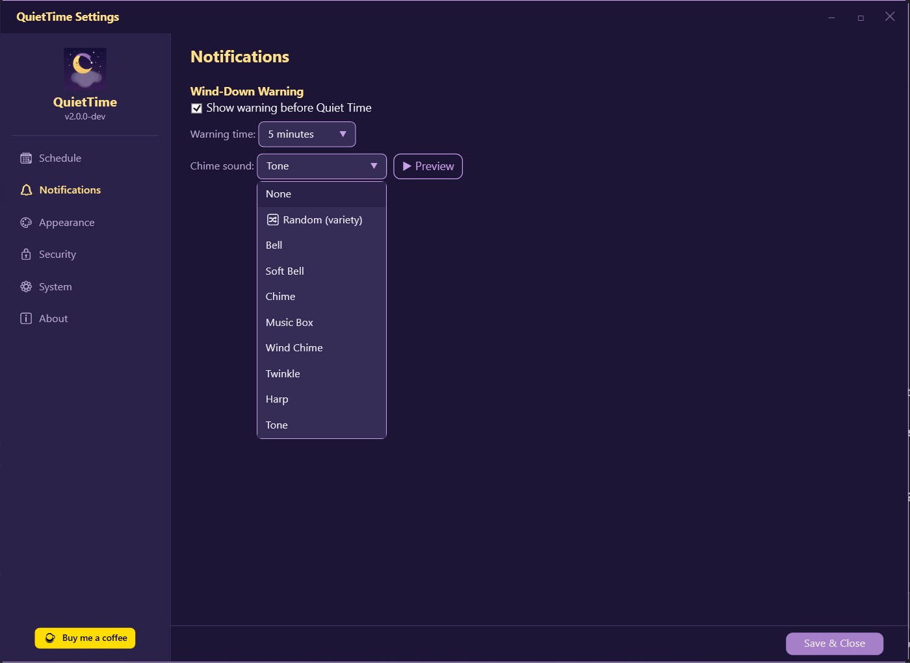Click the Notifications bell icon

(x=26, y=190)
